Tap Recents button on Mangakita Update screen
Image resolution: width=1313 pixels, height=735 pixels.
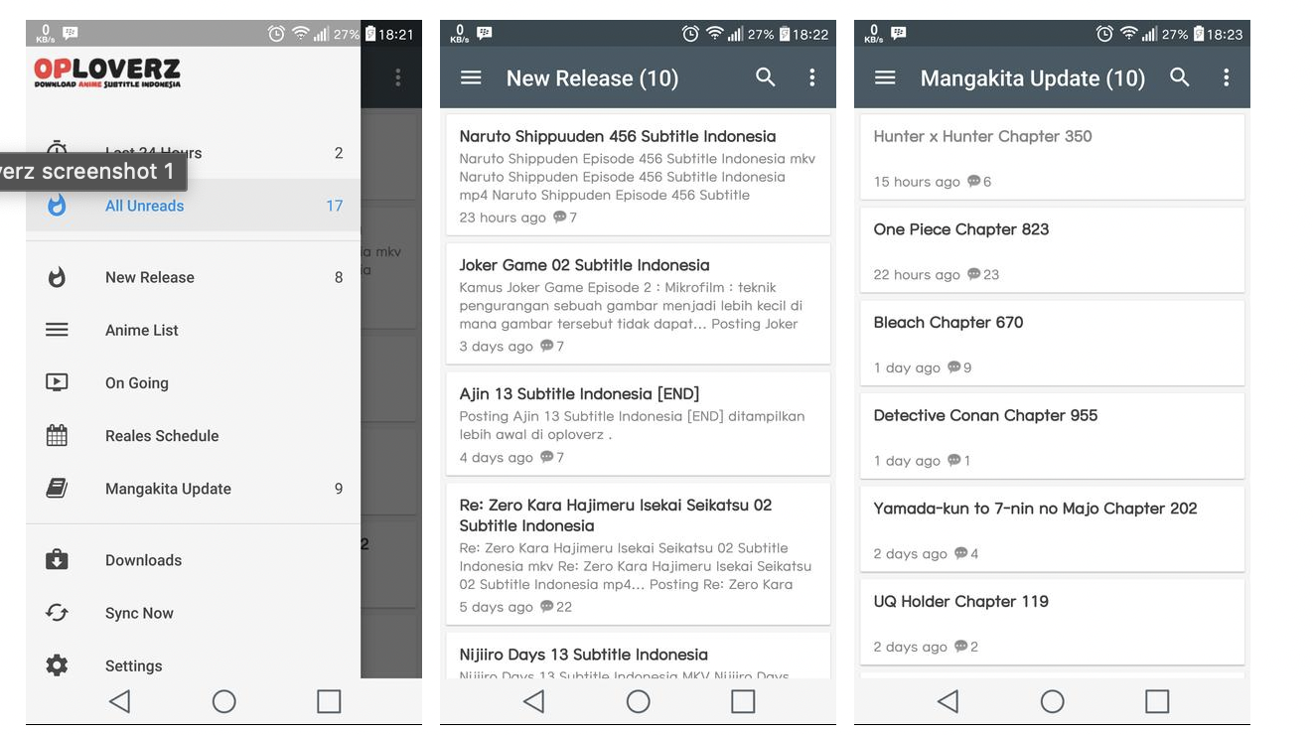(1157, 701)
